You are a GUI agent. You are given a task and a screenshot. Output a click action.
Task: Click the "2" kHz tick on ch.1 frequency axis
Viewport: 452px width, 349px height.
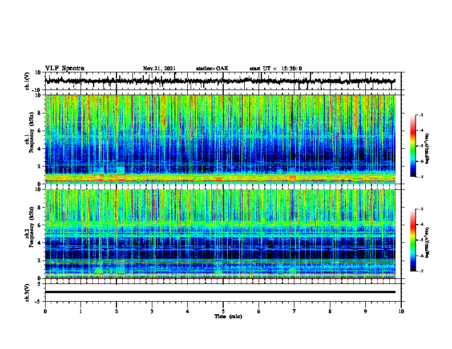tap(39, 166)
